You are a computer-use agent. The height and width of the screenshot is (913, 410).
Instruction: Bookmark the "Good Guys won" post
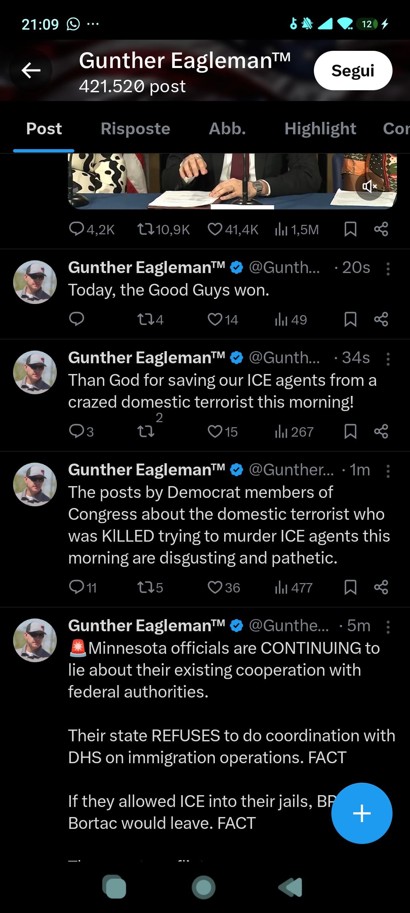350,319
